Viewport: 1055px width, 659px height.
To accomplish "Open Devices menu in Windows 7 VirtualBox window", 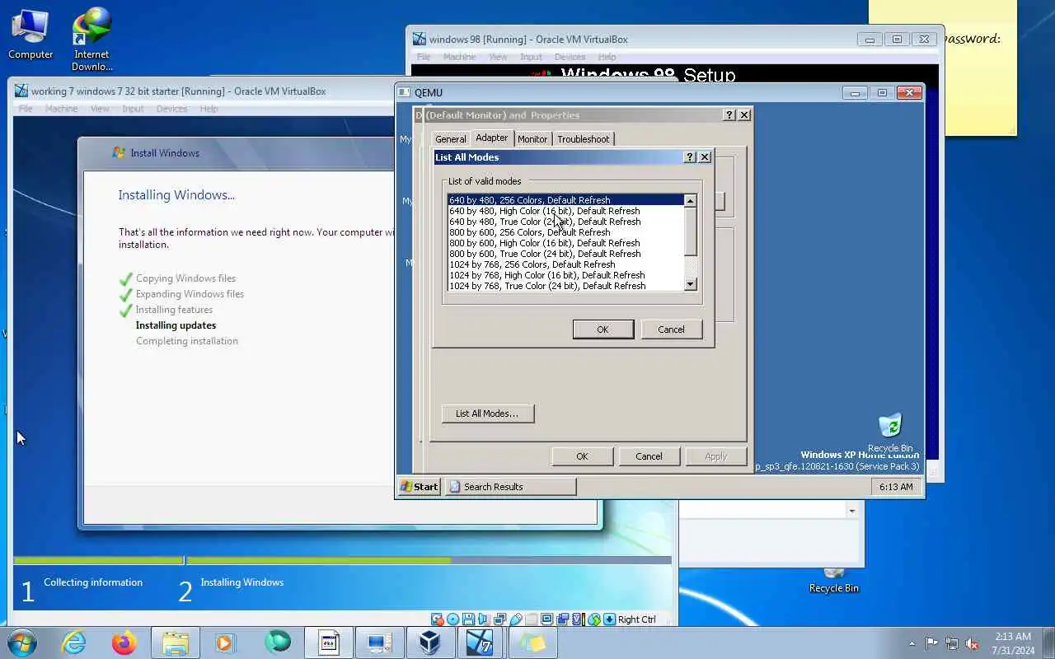I will pos(171,109).
